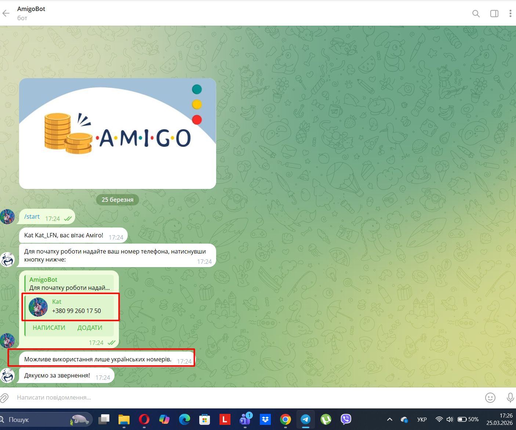Launch Opera browser from the taskbar

coord(144,419)
